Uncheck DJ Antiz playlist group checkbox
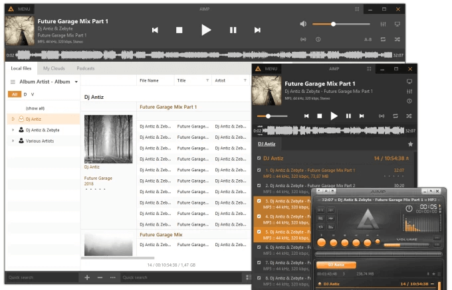 (259, 158)
